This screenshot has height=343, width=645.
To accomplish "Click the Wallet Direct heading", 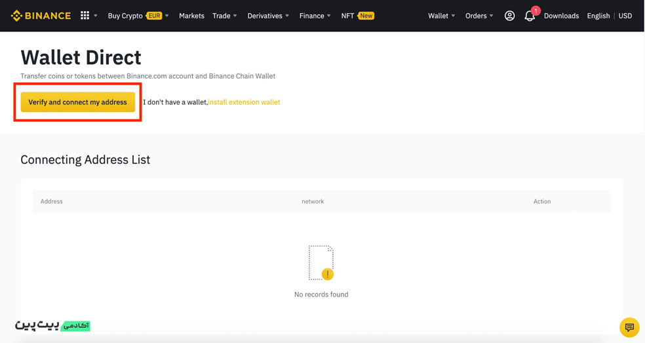I will (81, 57).
